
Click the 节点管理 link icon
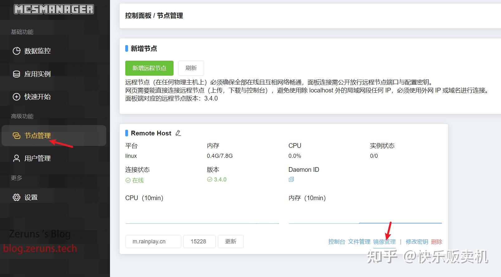point(16,135)
